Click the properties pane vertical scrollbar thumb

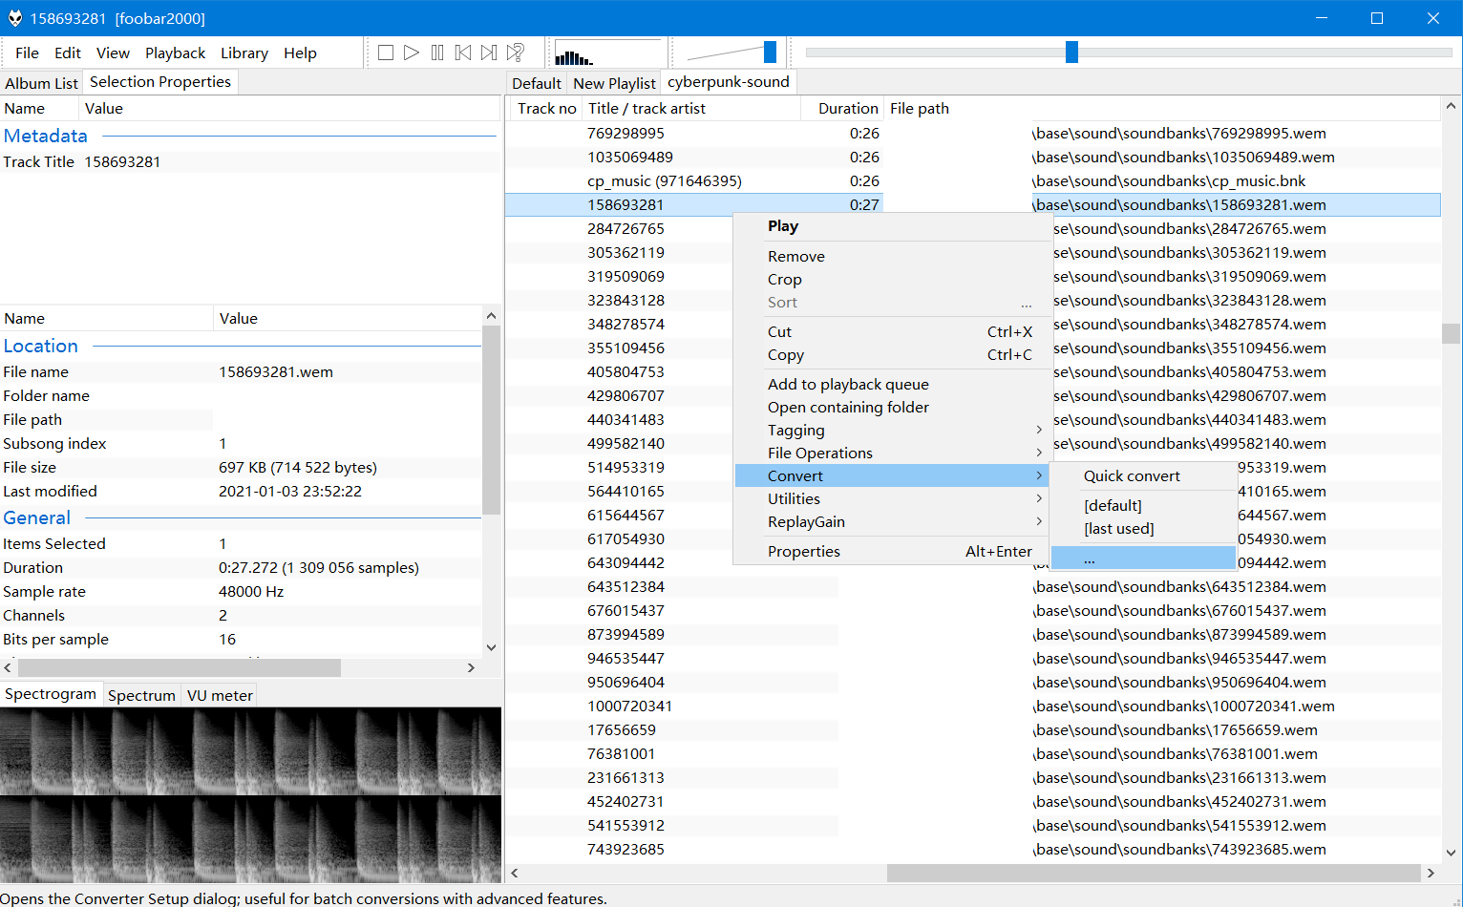(x=491, y=420)
